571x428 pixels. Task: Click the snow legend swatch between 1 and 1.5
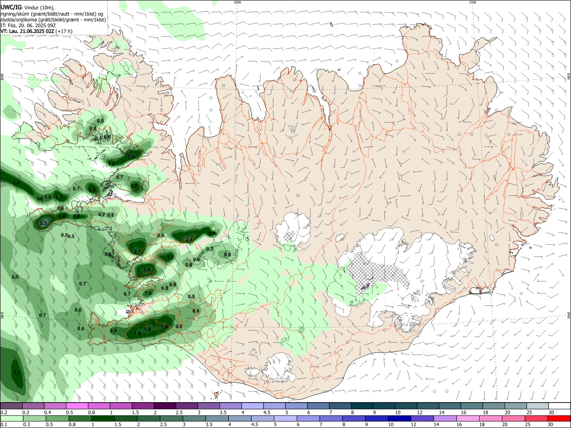coord(121,406)
